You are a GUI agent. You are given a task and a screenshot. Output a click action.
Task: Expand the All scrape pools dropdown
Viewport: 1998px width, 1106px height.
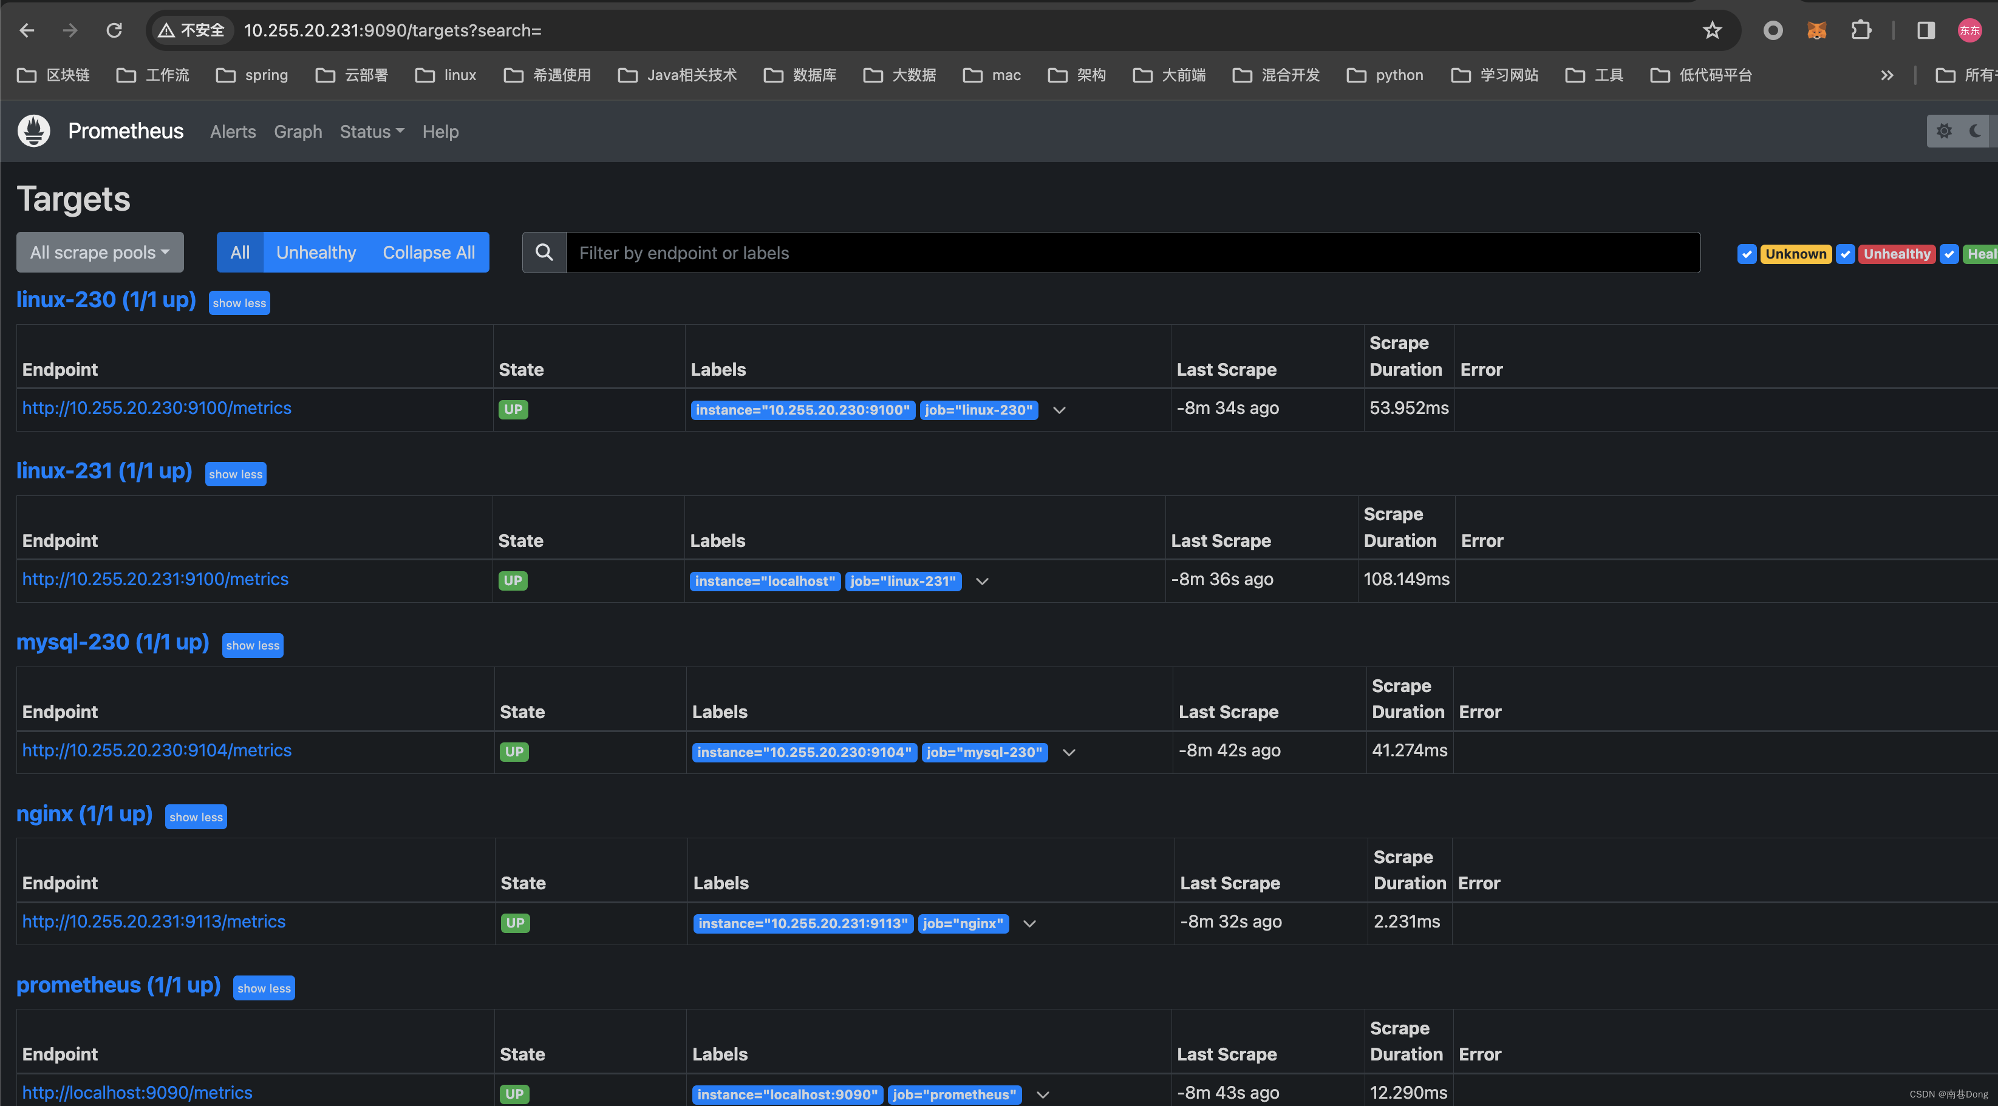(x=102, y=252)
